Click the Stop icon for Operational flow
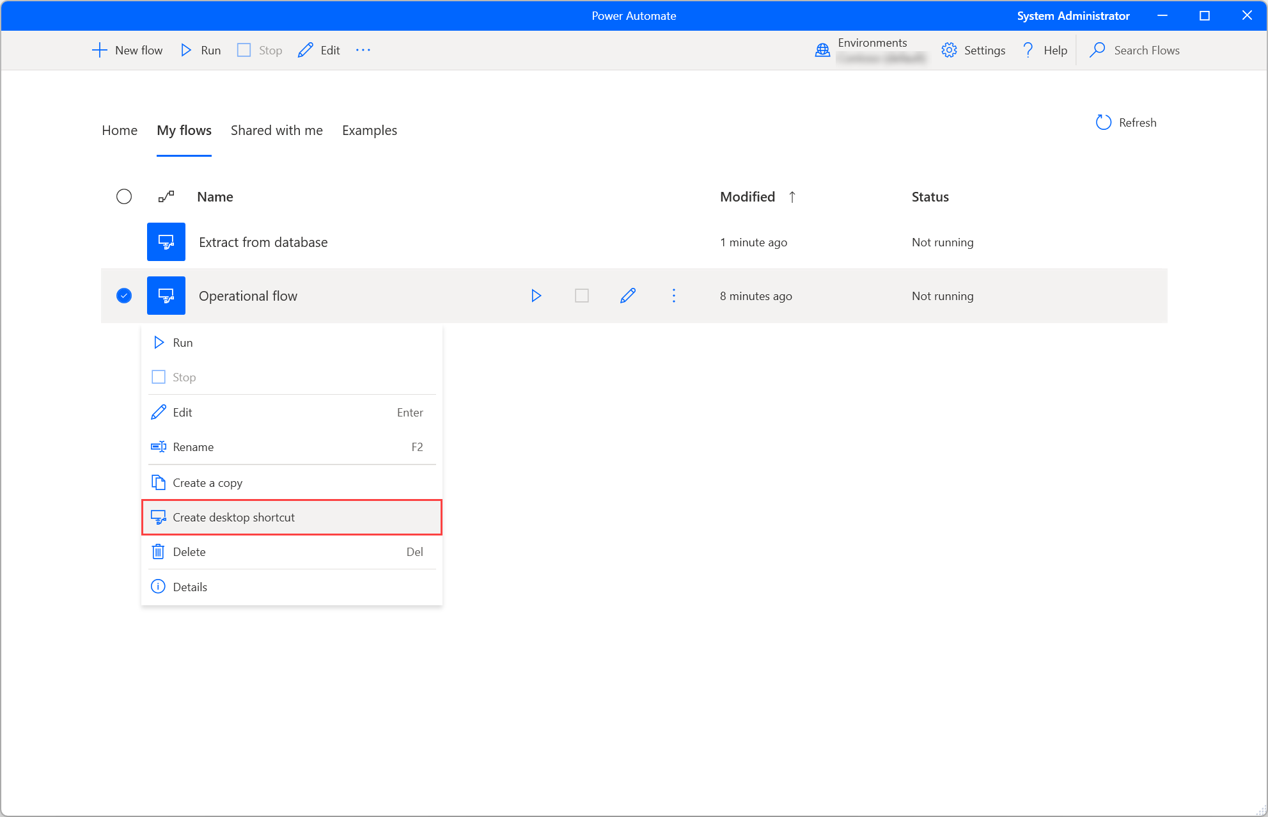 583,296
